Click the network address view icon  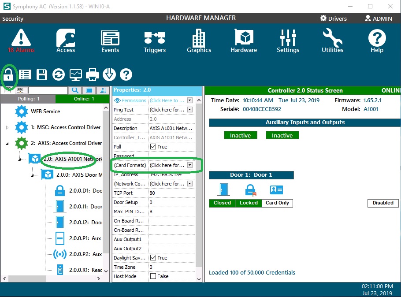(20, 90)
